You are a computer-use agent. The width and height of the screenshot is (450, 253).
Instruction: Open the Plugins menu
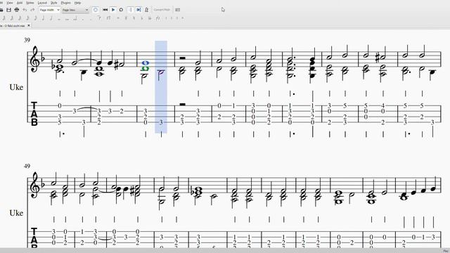pyautogui.click(x=65, y=3)
